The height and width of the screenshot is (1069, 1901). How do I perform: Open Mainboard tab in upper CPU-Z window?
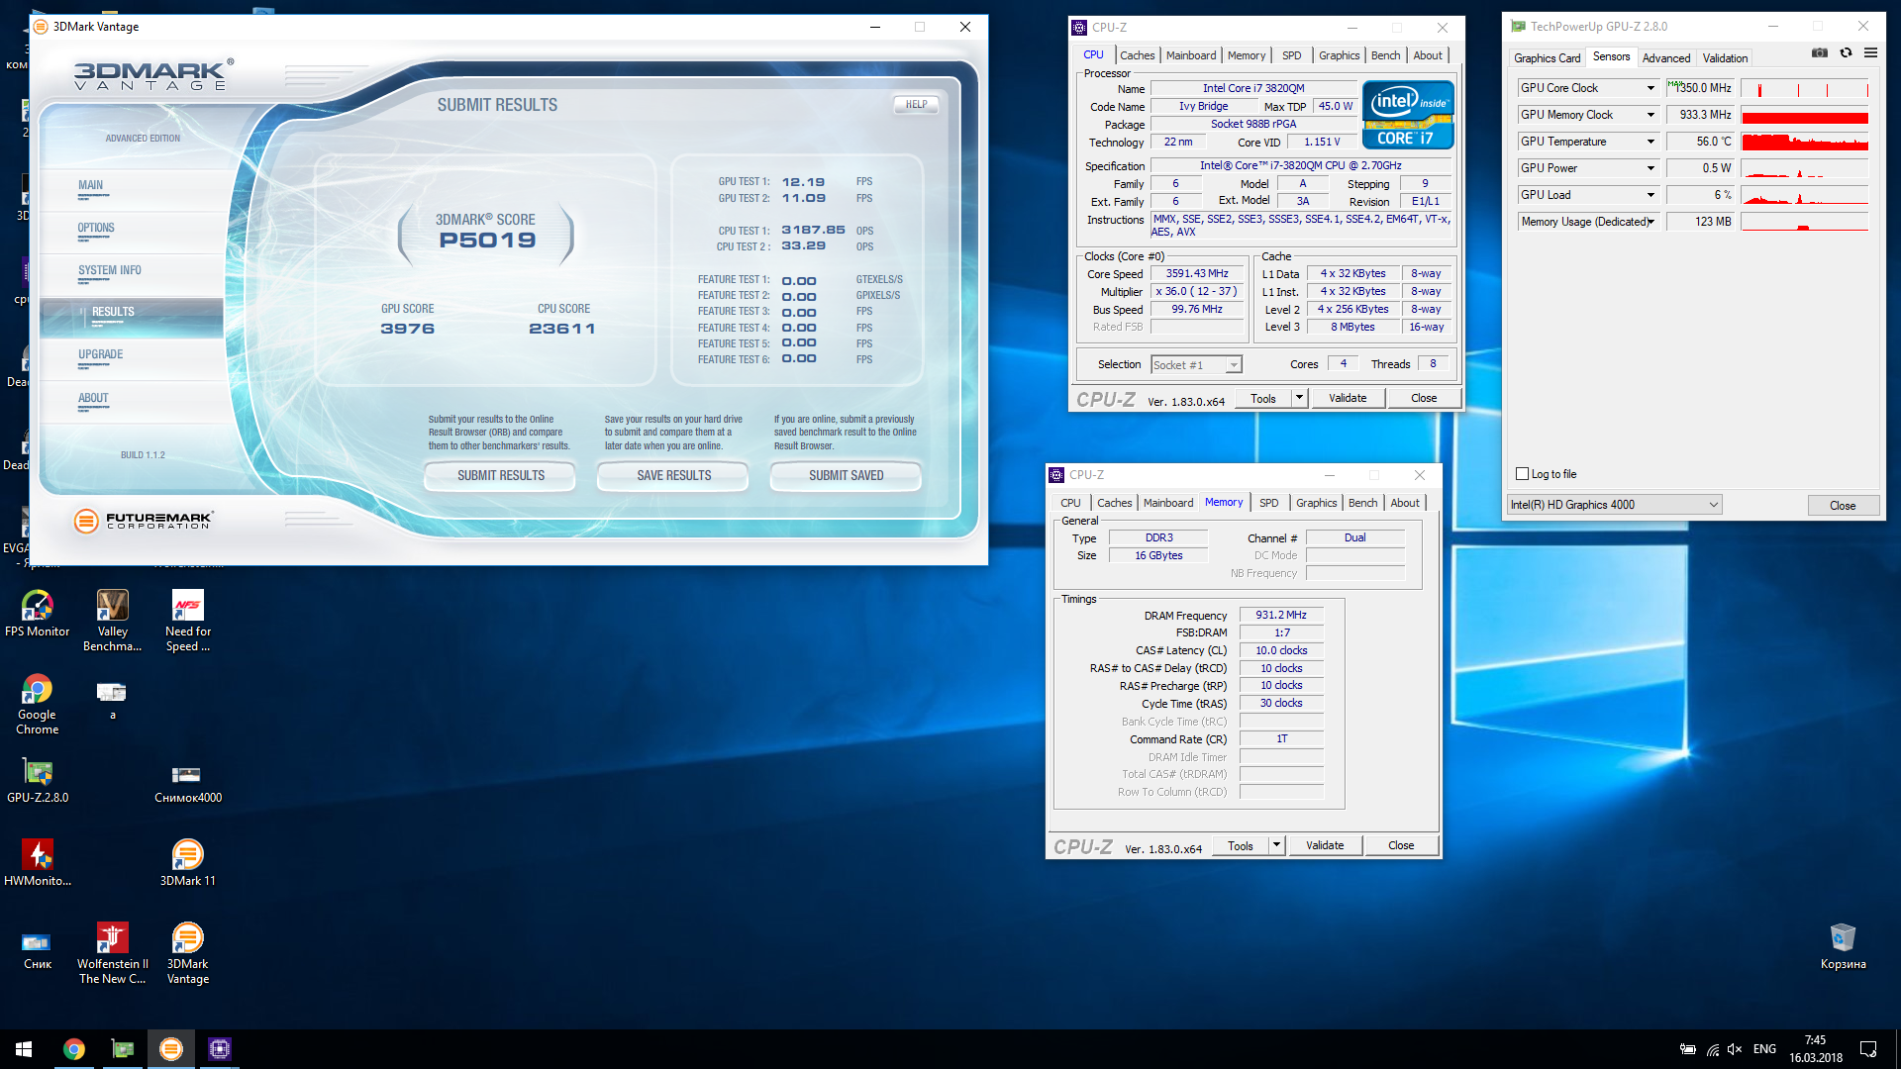1191,55
